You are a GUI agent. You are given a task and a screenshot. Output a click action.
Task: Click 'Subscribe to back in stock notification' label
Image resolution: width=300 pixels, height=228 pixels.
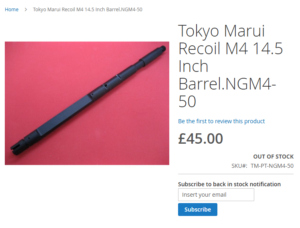[229, 184]
